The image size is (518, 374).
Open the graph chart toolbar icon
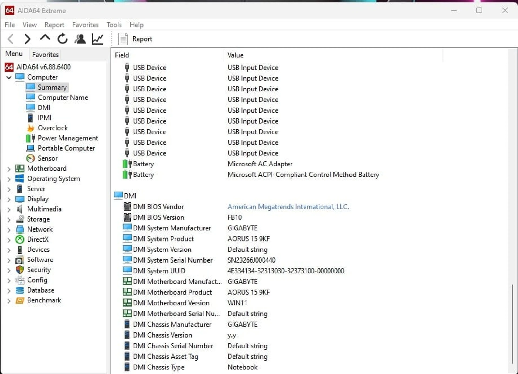pos(97,39)
